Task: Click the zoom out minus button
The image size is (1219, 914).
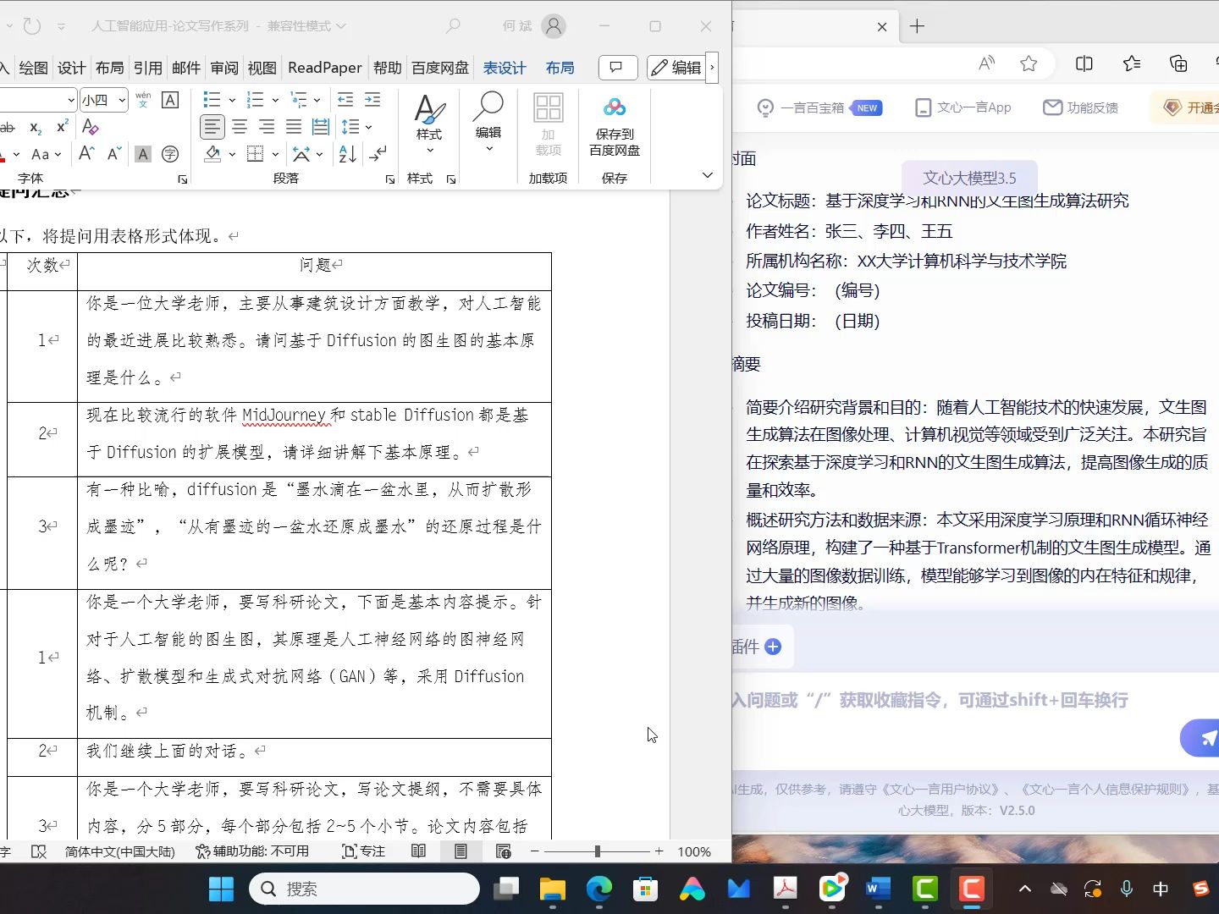Action: pos(534,851)
